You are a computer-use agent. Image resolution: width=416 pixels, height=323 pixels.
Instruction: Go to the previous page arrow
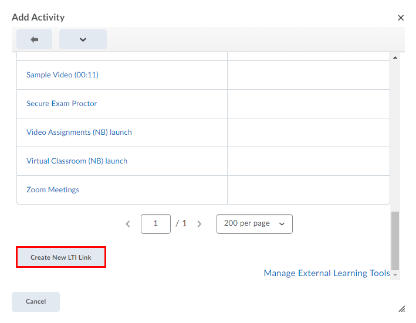128,224
